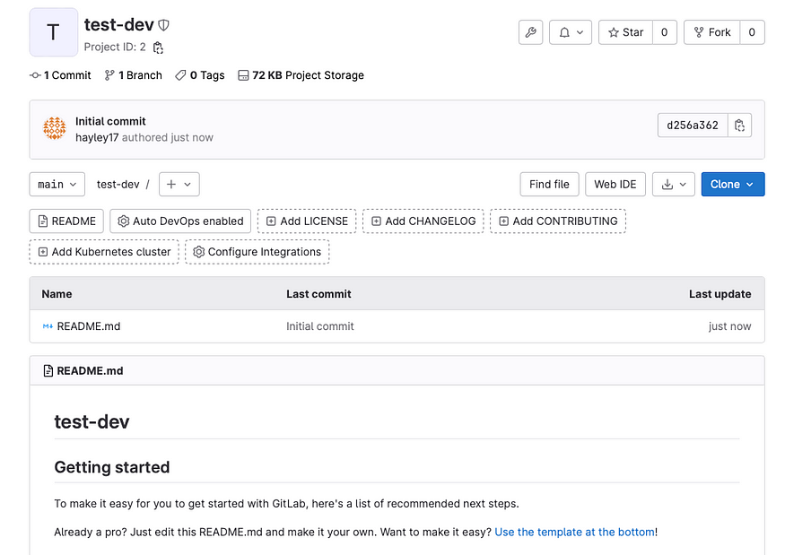This screenshot has width=785, height=555.
Task: Expand the main branch selector dropdown
Action: [x=57, y=184]
